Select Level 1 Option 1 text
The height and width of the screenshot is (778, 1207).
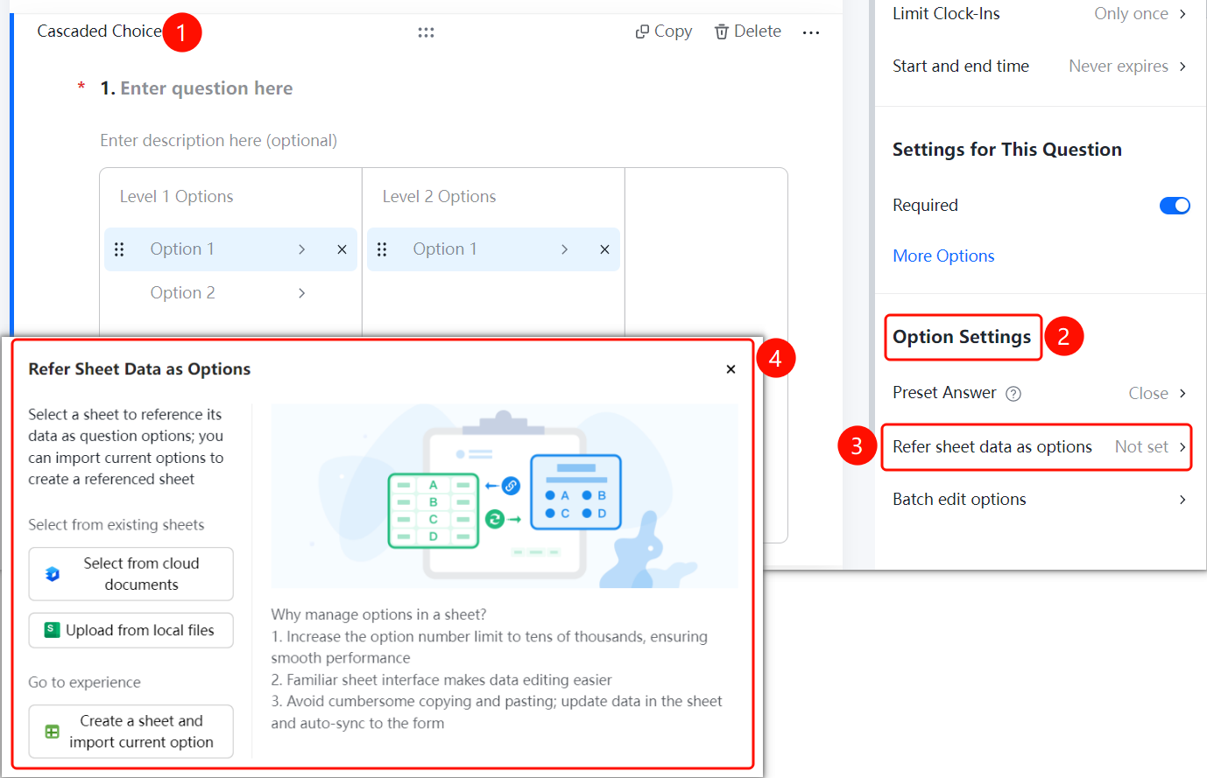pyautogui.click(x=182, y=249)
